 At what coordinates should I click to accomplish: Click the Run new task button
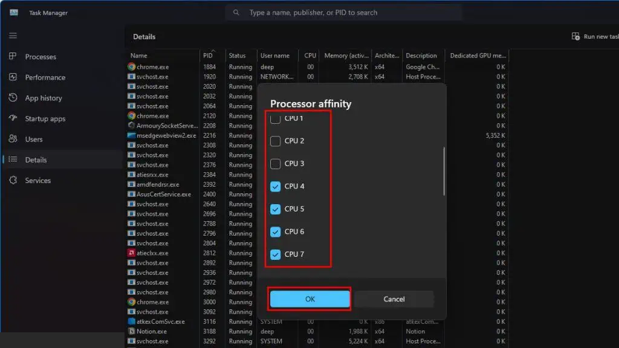595,36
